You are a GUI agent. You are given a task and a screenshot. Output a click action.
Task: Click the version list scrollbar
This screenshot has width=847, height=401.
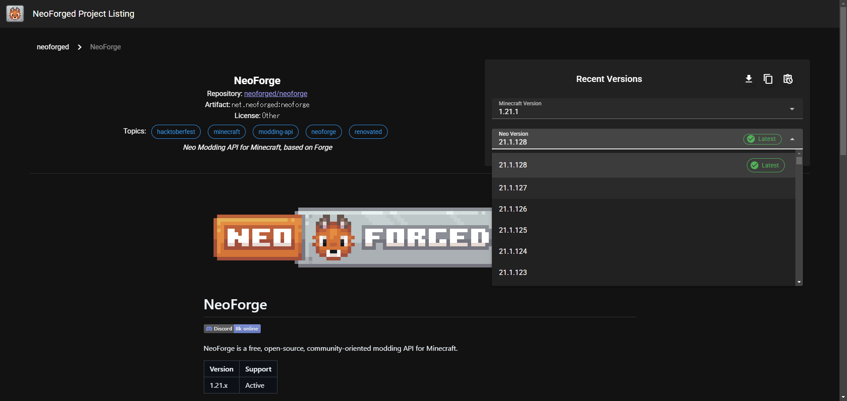point(799,160)
